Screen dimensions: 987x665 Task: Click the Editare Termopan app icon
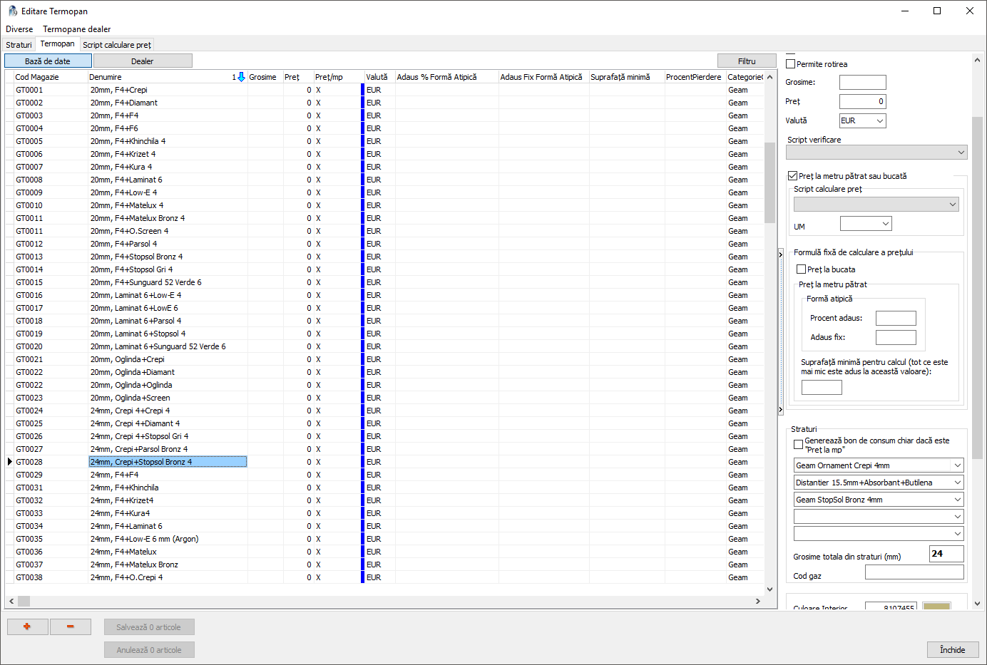click(12, 11)
